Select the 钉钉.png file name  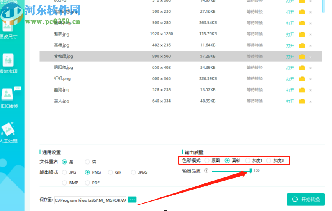click(x=62, y=78)
